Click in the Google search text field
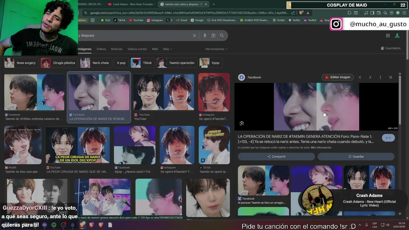Screen dimensions: 409x230 click(x=134, y=35)
